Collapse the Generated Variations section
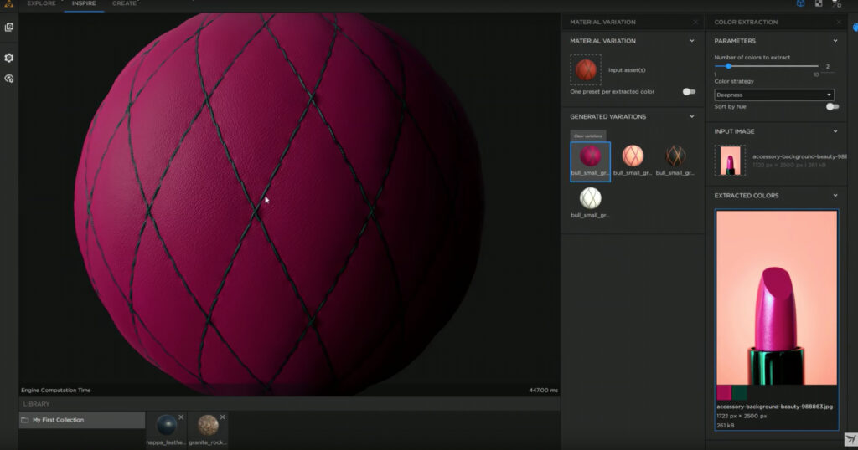The width and height of the screenshot is (858, 450). click(691, 116)
